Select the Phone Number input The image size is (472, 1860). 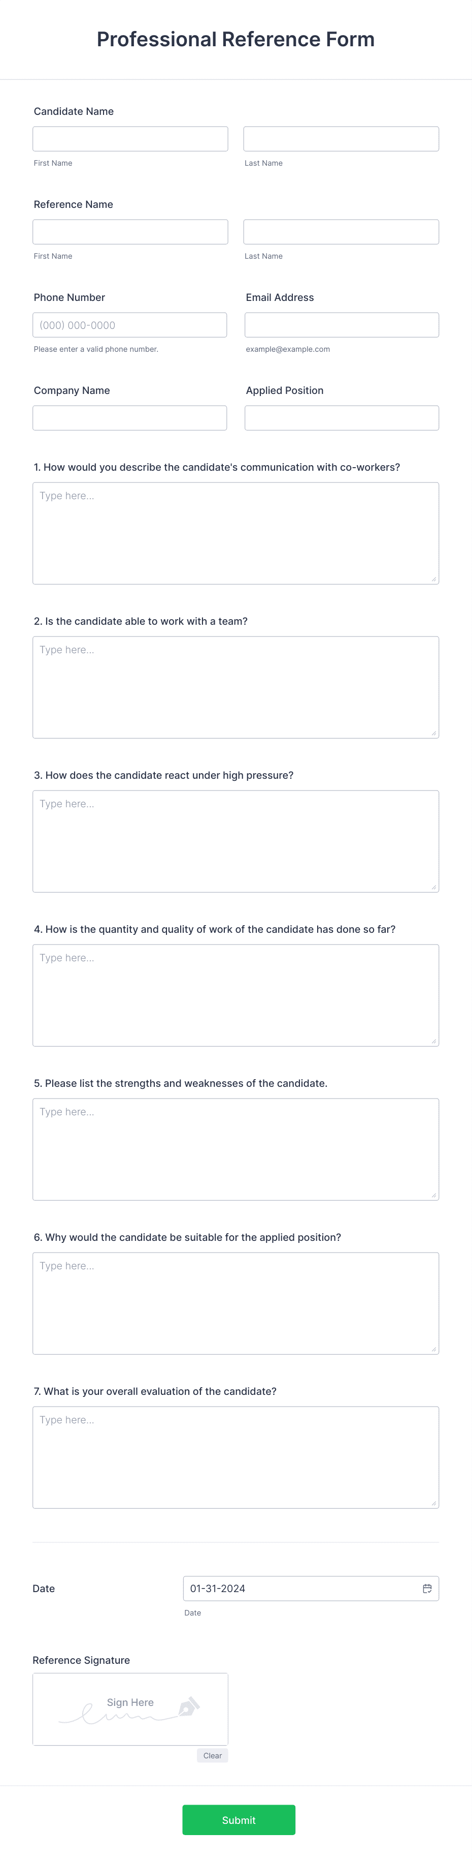(x=130, y=325)
